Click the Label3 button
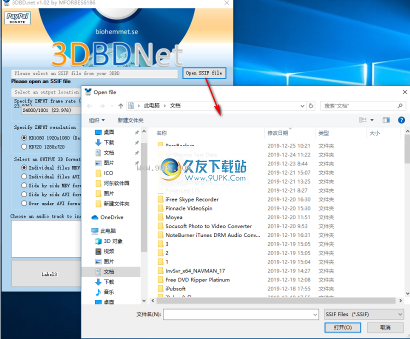 point(46,274)
